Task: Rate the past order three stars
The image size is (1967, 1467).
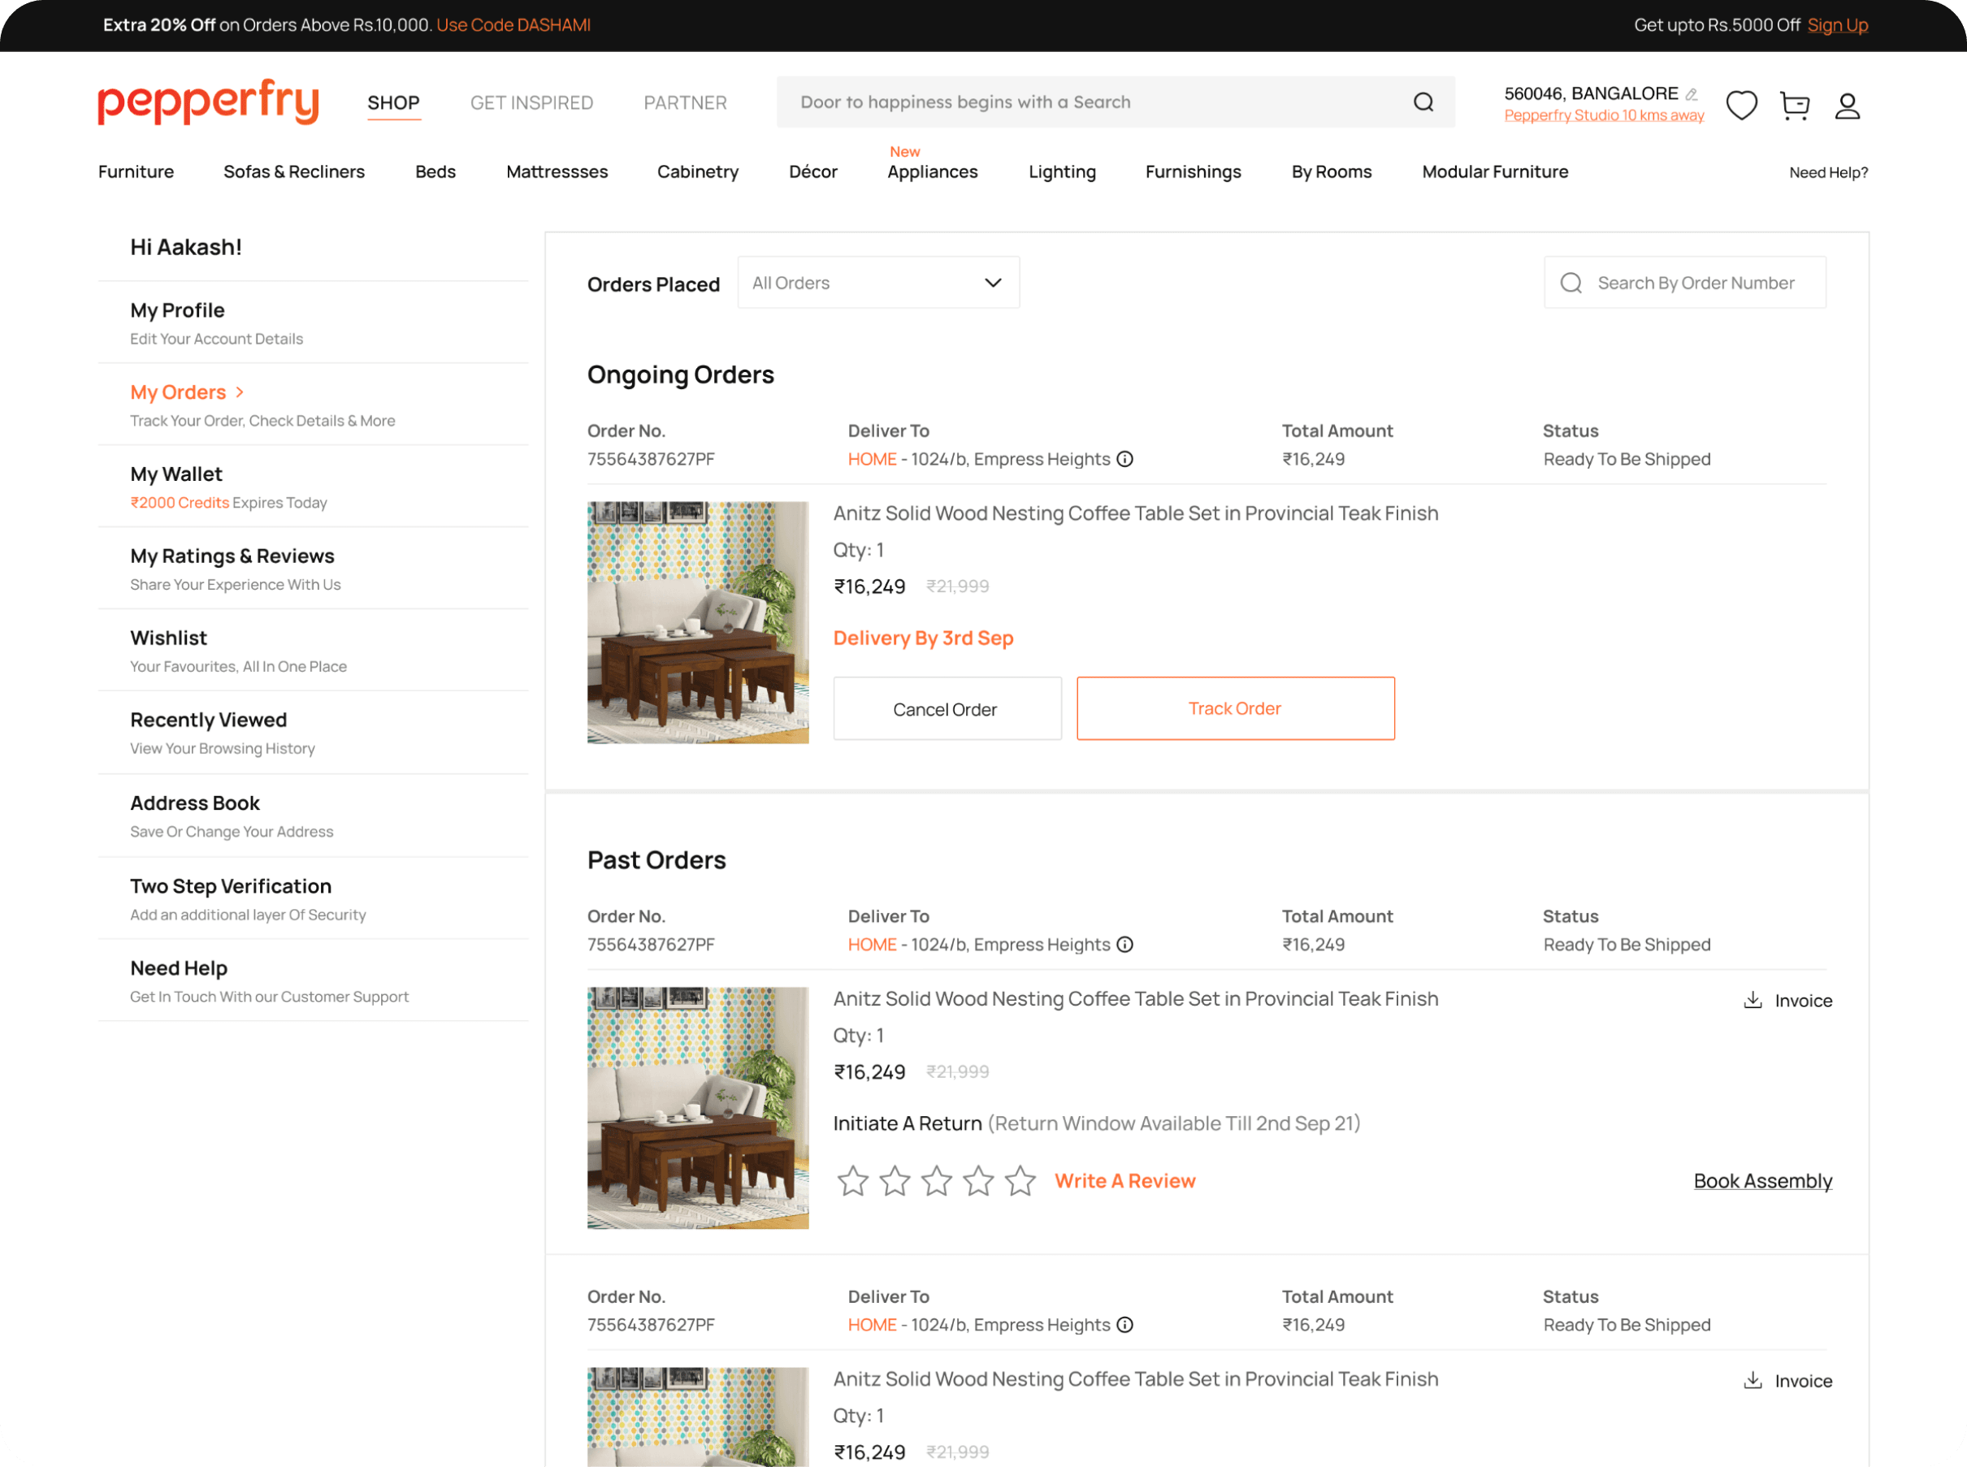Action: 936,1180
